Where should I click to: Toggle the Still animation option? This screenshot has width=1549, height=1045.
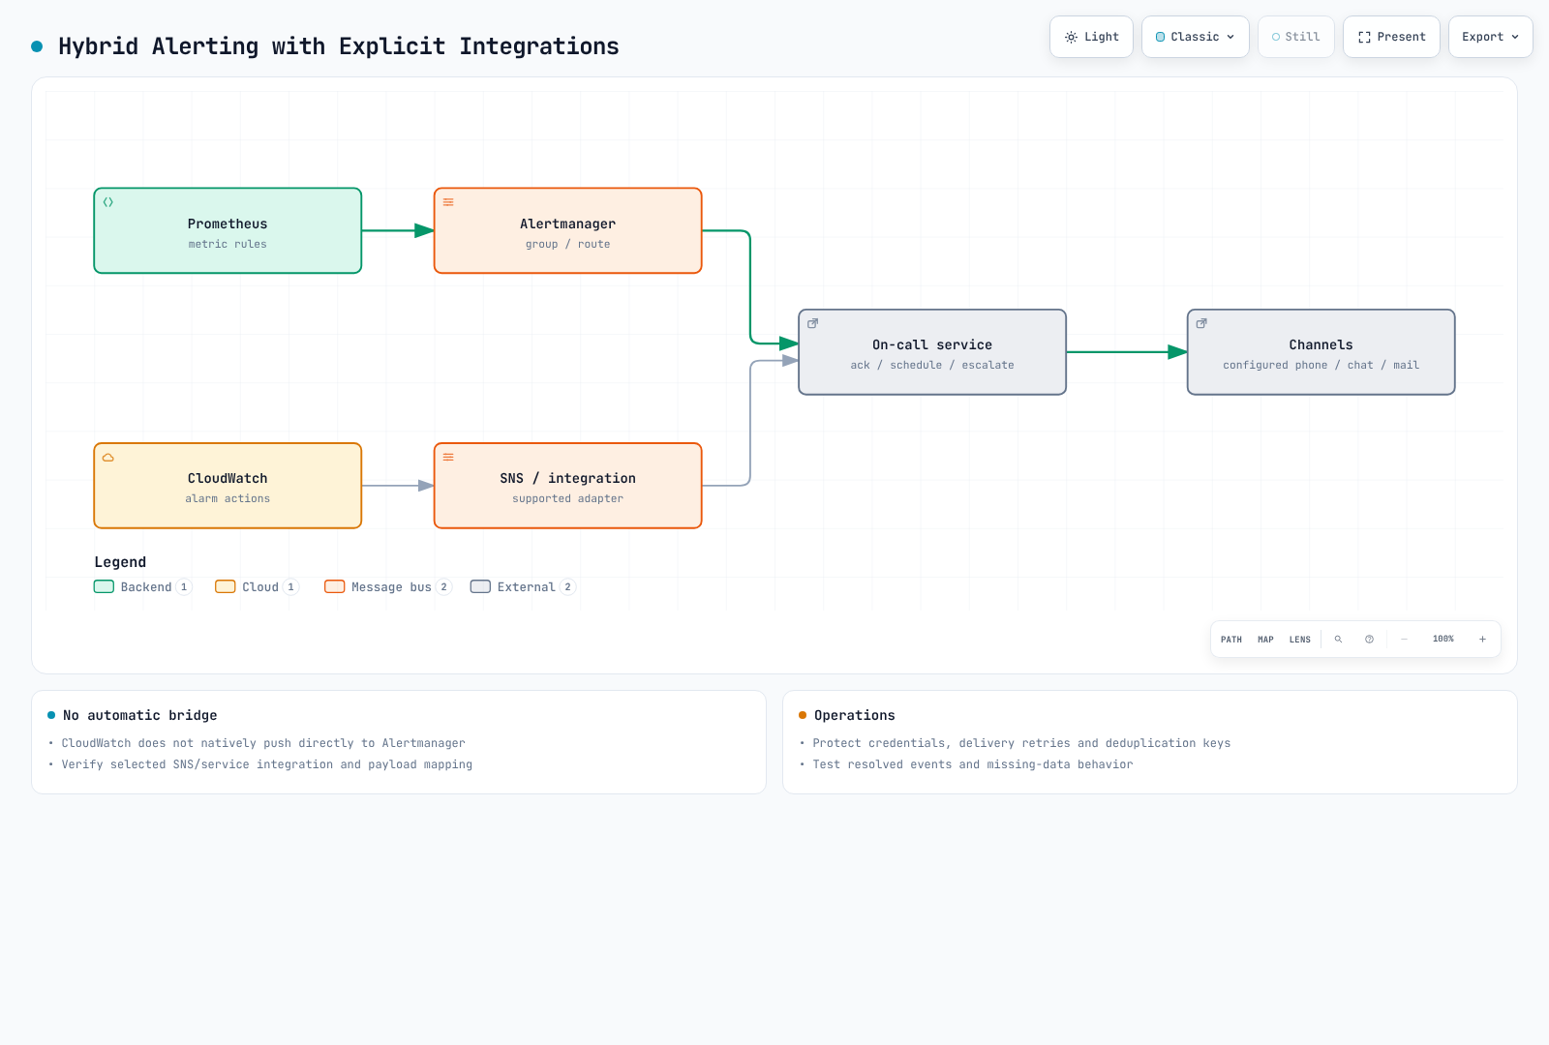[1296, 37]
